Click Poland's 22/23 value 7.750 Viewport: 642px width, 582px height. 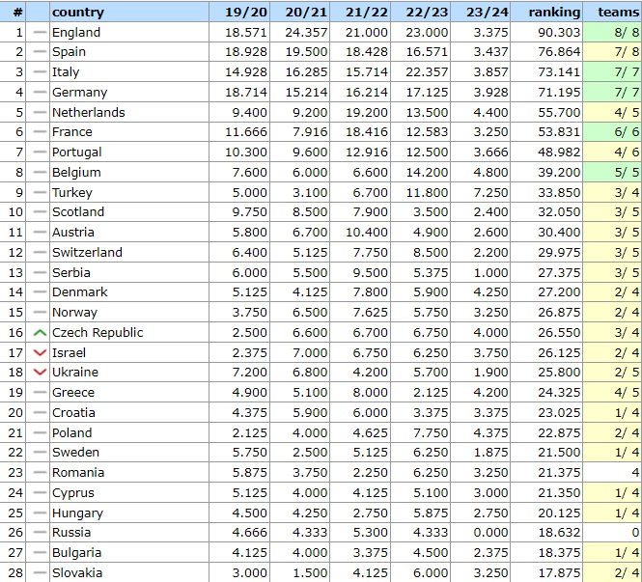[431, 433]
